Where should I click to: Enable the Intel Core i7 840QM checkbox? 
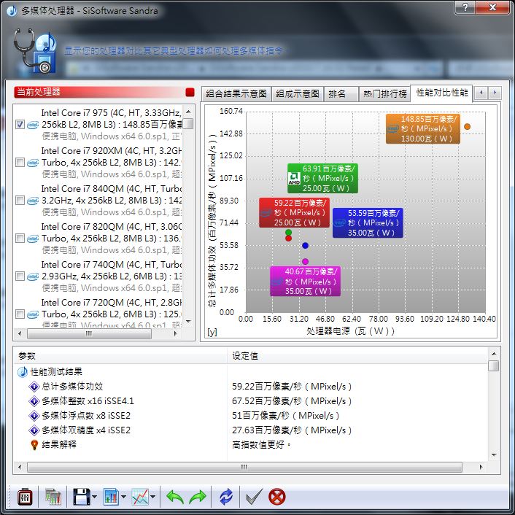click(x=20, y=201)
